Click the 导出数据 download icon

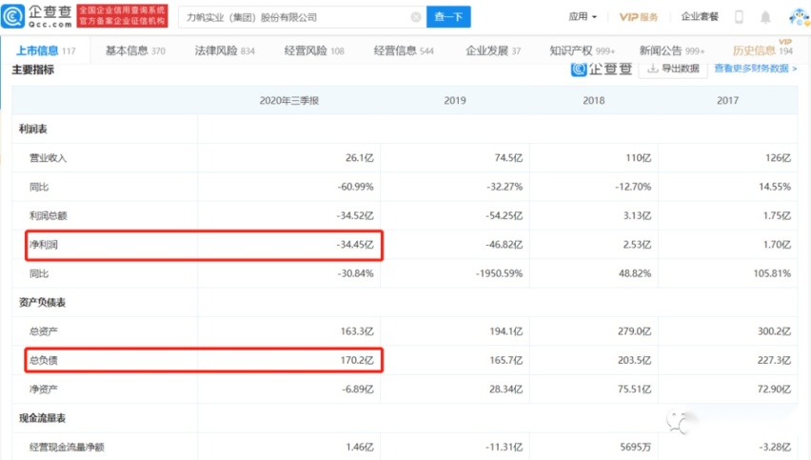(653, 69)
